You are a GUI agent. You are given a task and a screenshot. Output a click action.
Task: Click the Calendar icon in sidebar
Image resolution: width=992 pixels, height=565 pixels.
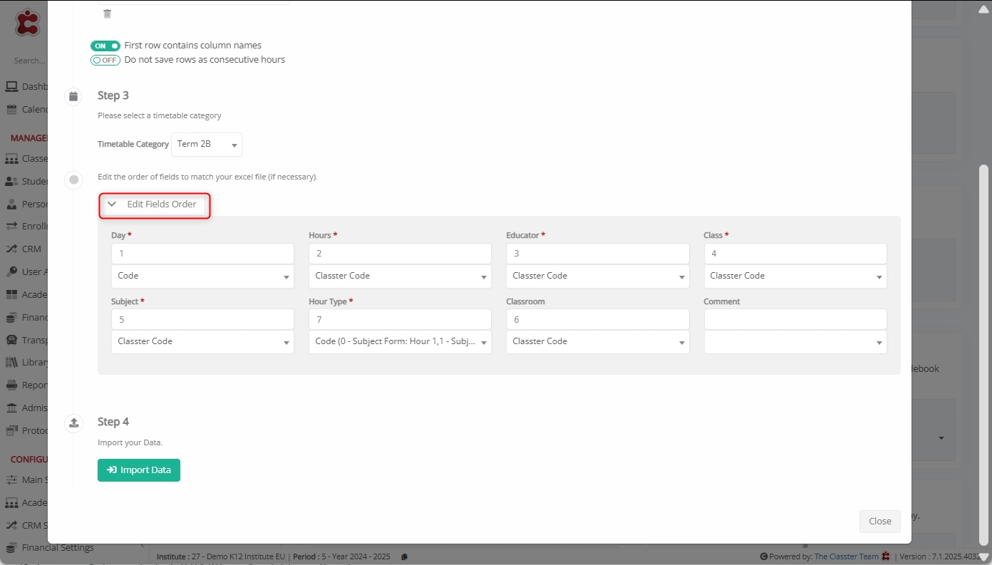click(x=11, y=109)
